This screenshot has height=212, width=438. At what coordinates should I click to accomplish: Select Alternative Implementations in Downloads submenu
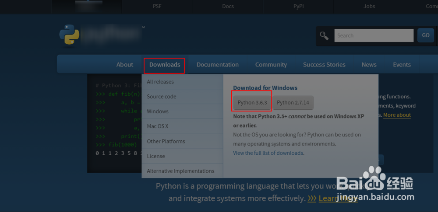pos(182,171)
